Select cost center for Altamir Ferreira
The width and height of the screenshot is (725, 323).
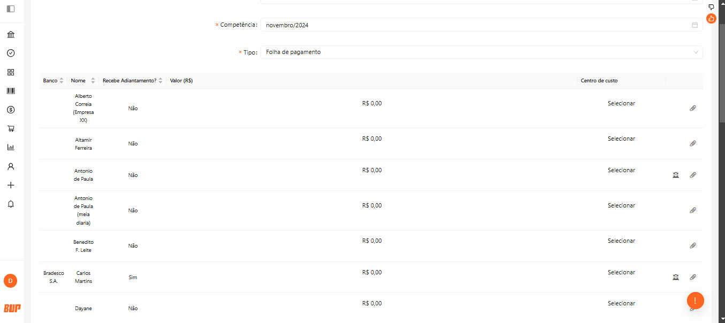click(x=621, y=139)
